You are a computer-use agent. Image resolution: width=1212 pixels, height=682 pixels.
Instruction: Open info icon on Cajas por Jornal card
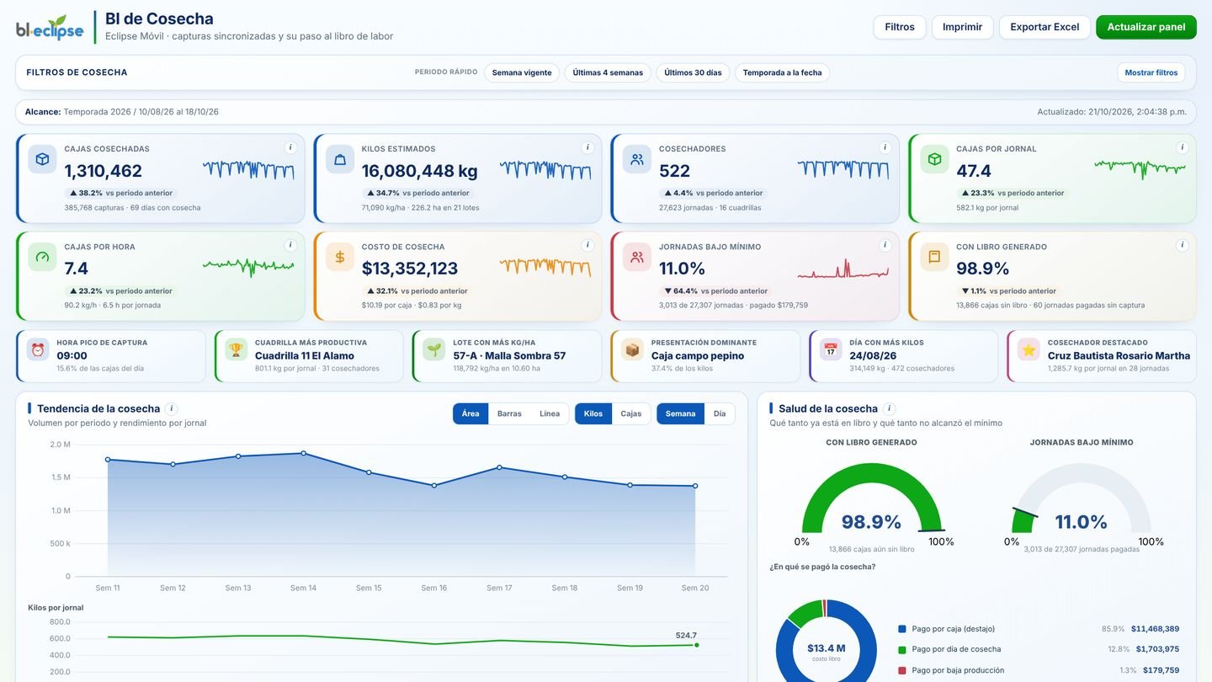click(1182, 147)
